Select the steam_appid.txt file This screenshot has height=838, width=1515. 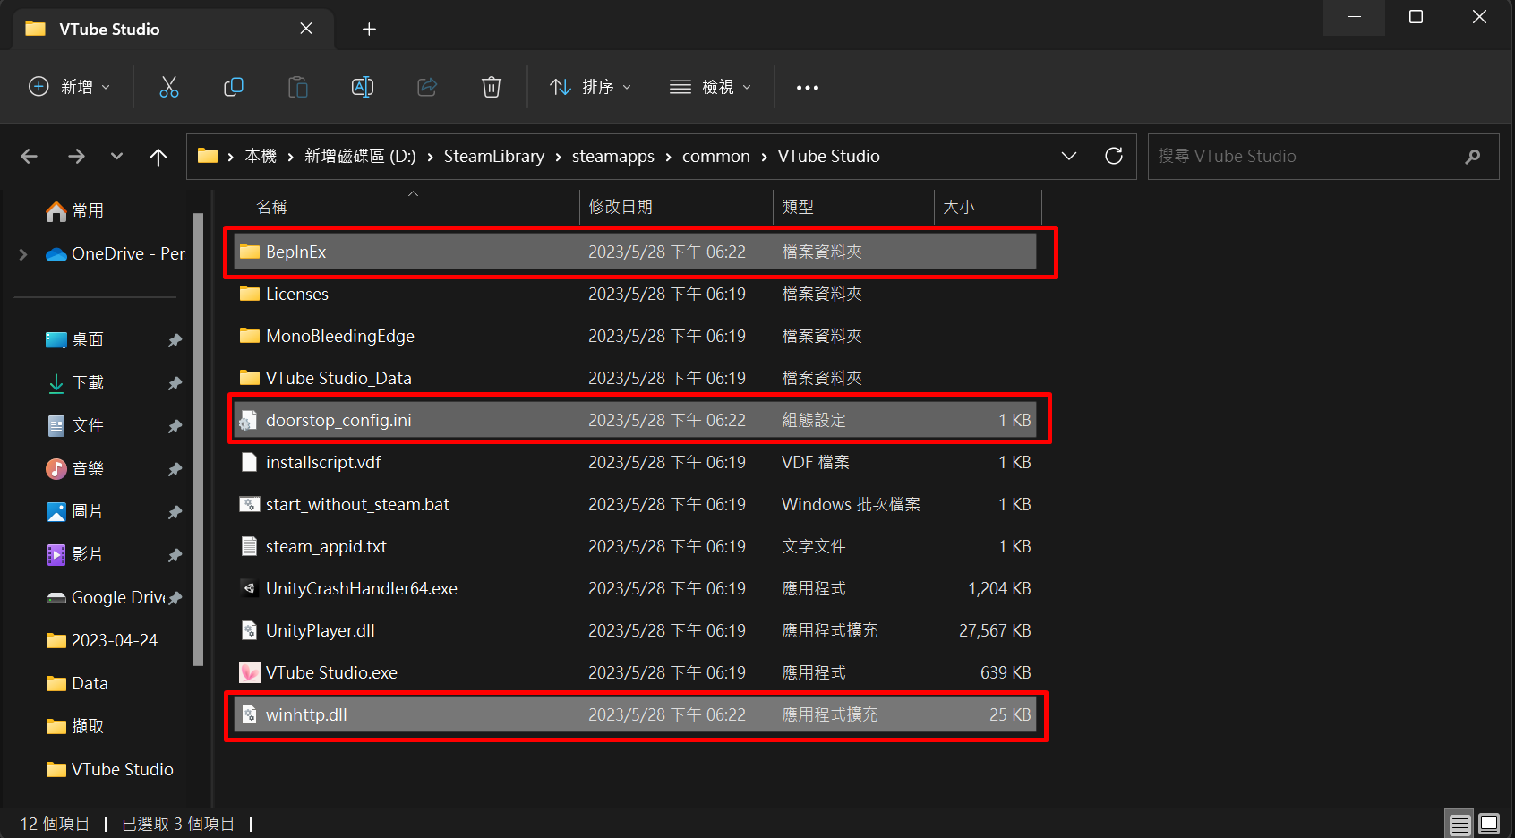point(635,546)
